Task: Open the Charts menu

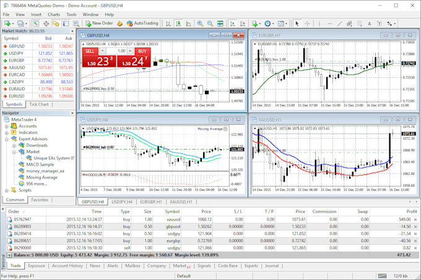Action: point(54,14)
